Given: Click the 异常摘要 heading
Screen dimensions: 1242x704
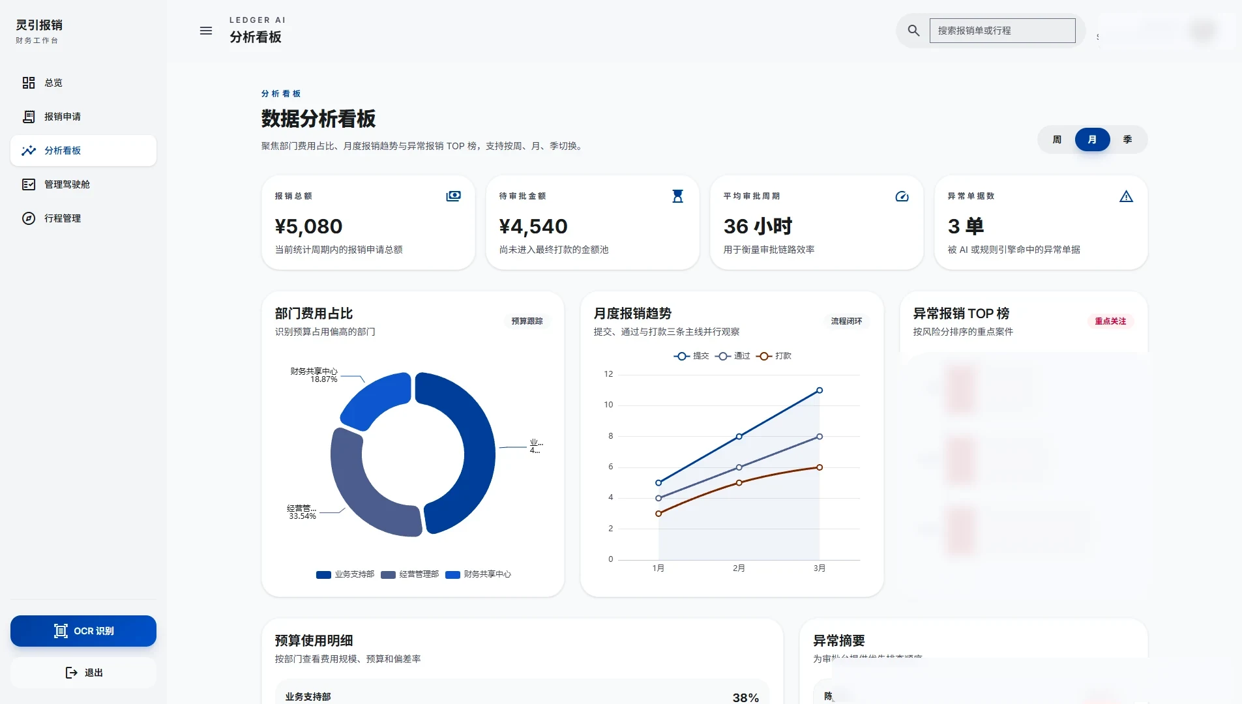Looking at the screenshot, I should 838,641.
